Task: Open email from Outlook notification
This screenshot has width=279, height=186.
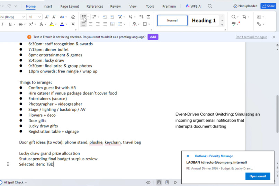Action: pyautogui.click(x=258, y=176)
